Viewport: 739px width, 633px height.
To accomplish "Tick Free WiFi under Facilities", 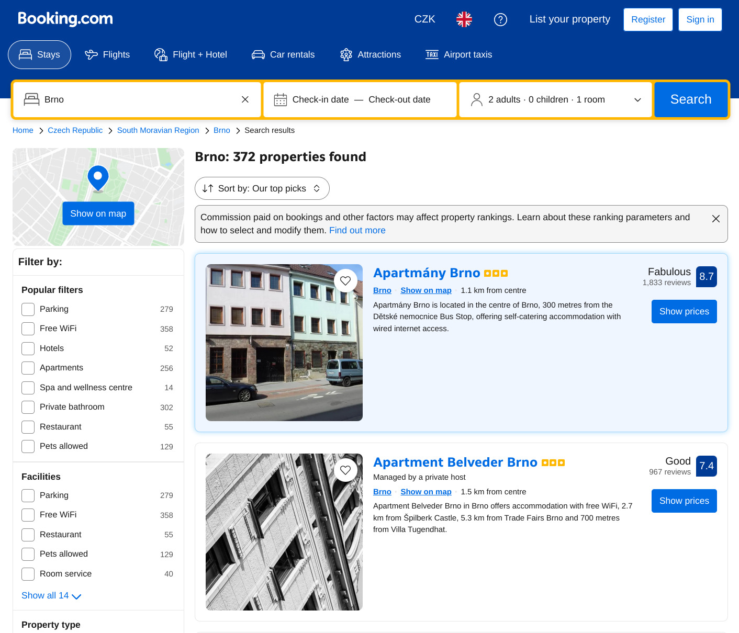I will pos(28,515).
